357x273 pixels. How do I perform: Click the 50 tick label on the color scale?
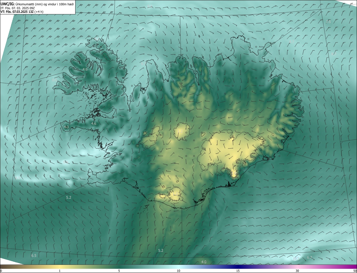coord(354,271)
